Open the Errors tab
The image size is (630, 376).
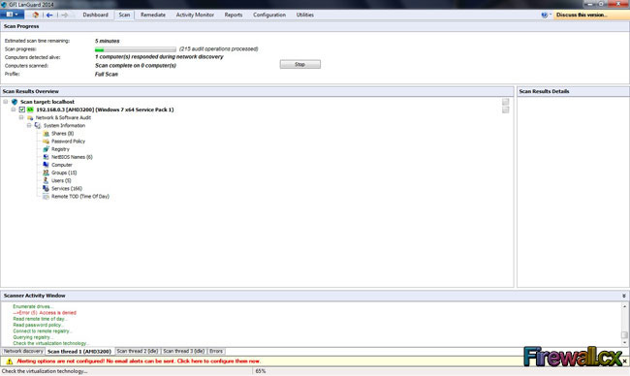coord(216,351)
